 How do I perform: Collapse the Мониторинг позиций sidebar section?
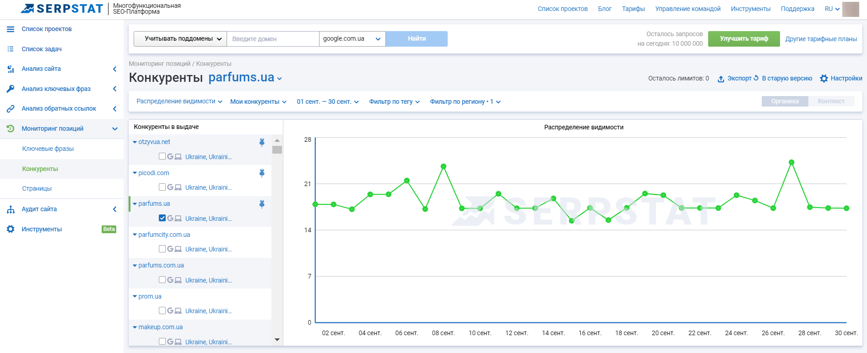click(115, 129)
